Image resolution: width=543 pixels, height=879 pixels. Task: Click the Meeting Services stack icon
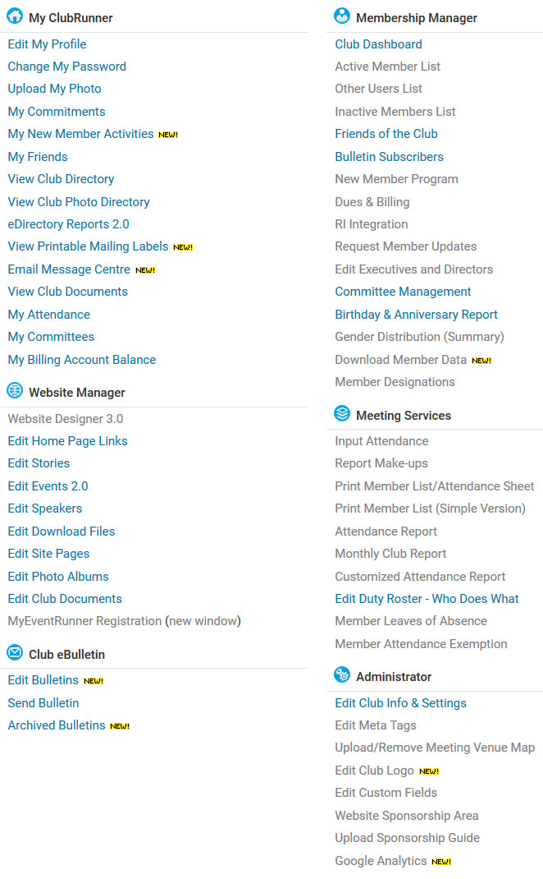click(342, 414)
